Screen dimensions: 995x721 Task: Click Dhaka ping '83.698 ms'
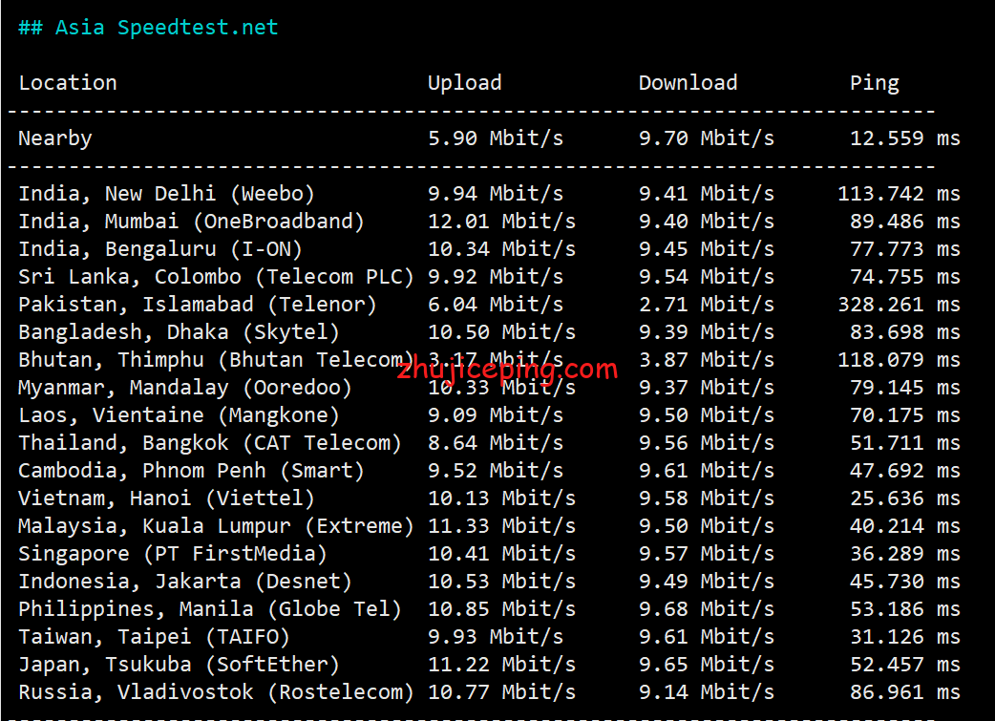pyautogui.click(x=905, y=332)
